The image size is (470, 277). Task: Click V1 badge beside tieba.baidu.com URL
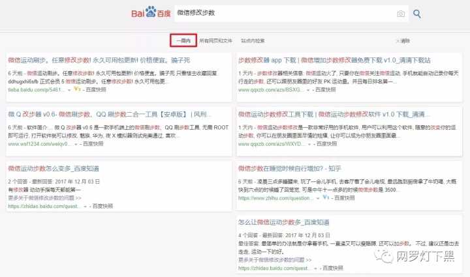(x=77, y=89)
